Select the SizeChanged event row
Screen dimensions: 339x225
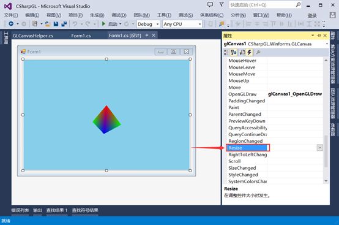[x=275, y=168]
